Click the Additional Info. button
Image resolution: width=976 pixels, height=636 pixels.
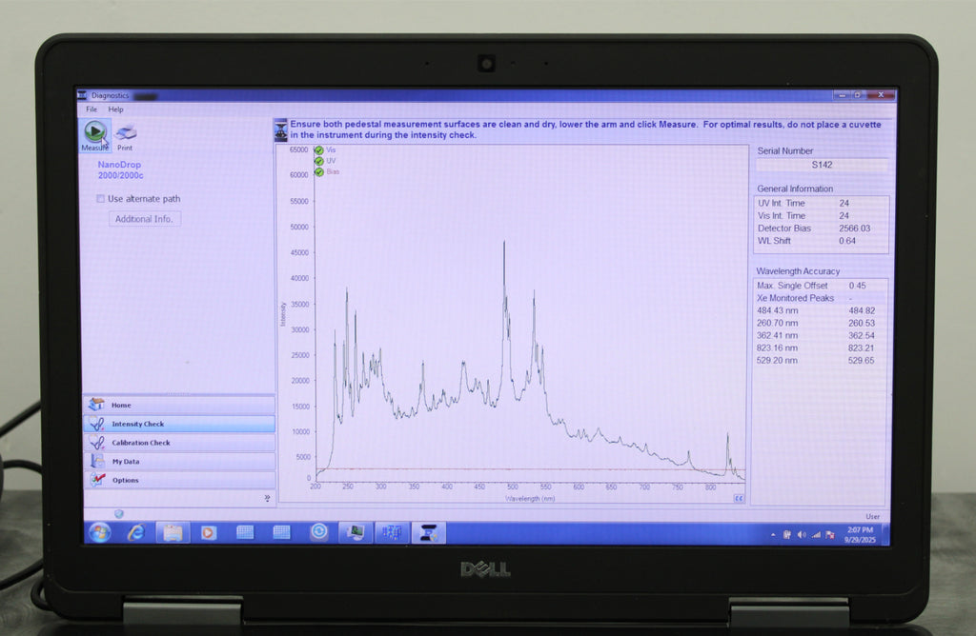click(x=144, y=219)
